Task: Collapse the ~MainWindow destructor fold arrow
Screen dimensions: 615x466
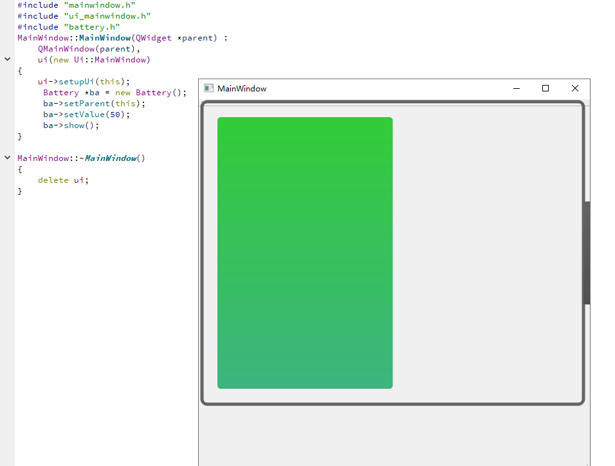Action: pyautogui.click(x=7, y=158)
